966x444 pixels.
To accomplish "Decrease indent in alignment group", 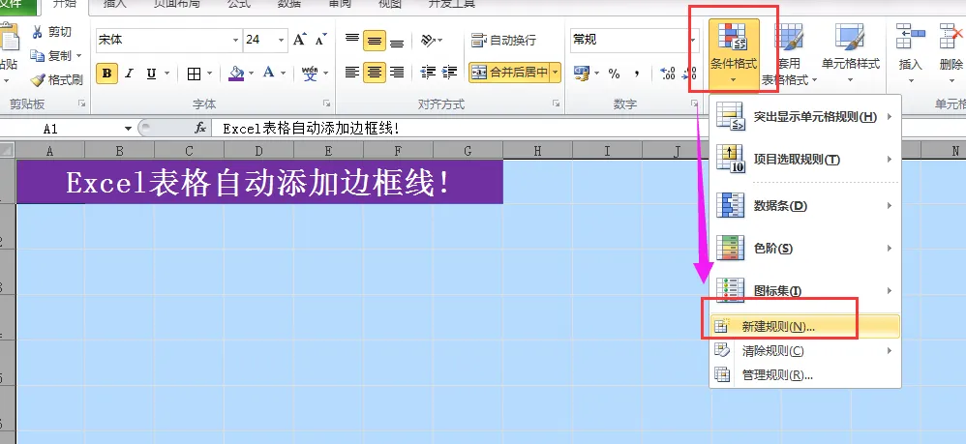I will point(428,73).
